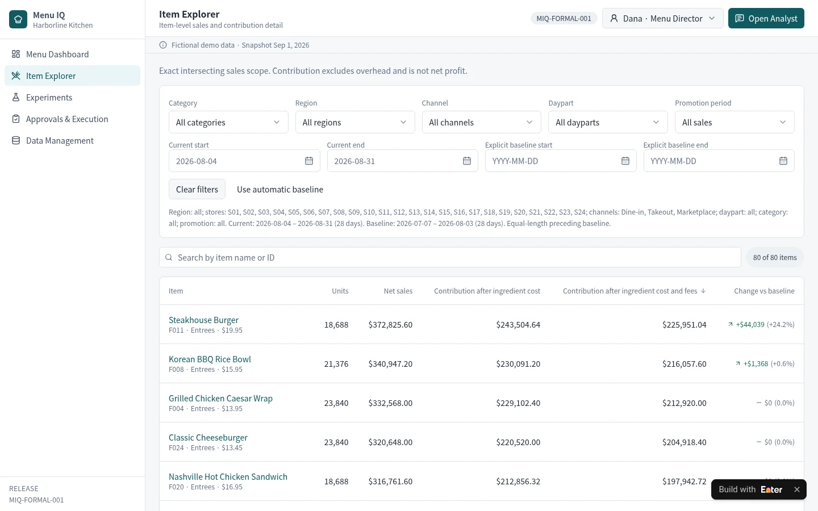
Task: Click the Explicit baseline end field
Action: tap(719, 161)
